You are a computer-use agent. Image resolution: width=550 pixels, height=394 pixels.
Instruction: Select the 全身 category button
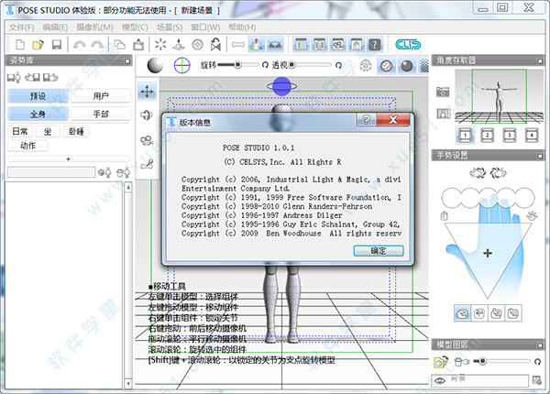(x=38, y=114)
